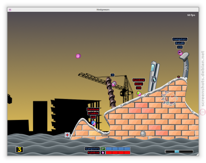Image resolution: width=206 pixels, height=163 pixels.
Task: Click the Frankie name tag
Action: [93, 113]
